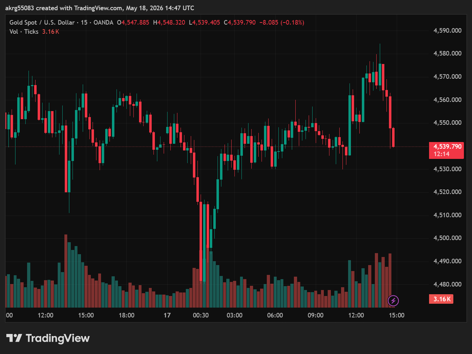Screen dimensions: 472x354
Task: Click the high value H4,548.320
Action: [x=169, y=22]
